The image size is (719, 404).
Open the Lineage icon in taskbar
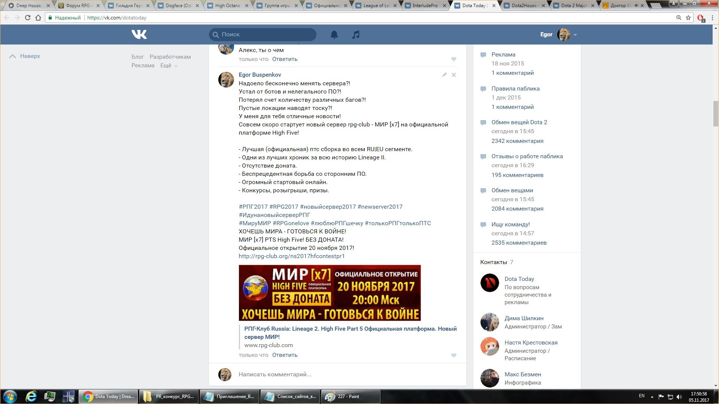(x=69, y=397)
